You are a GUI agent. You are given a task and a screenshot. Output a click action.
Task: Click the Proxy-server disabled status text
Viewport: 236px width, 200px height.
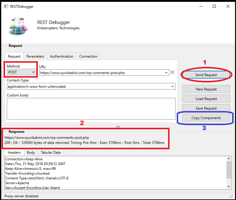click(x=21, y=196)
